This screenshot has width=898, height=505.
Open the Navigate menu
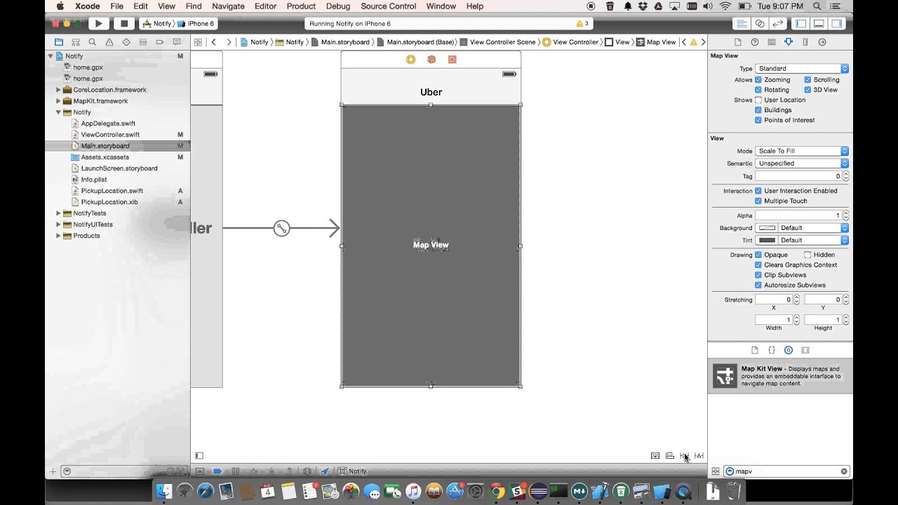tap(228, 6)
